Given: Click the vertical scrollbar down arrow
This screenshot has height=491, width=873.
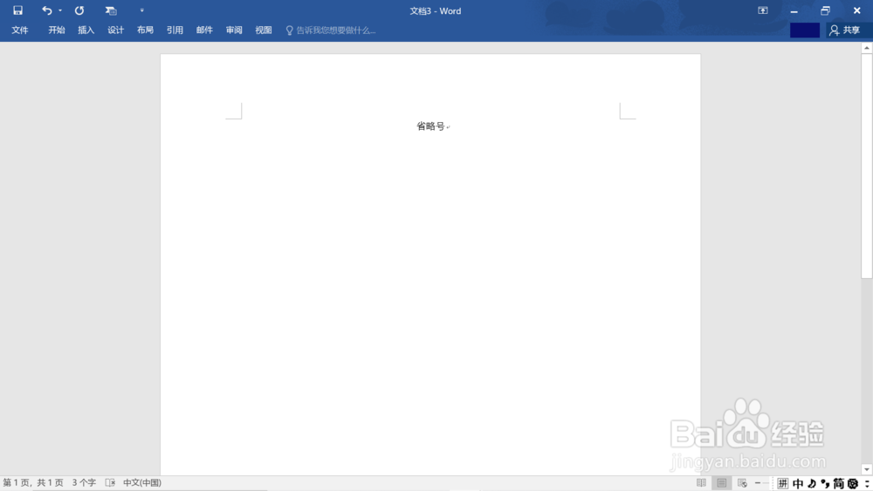Looking at the screenshot, I should click(866, 470).
